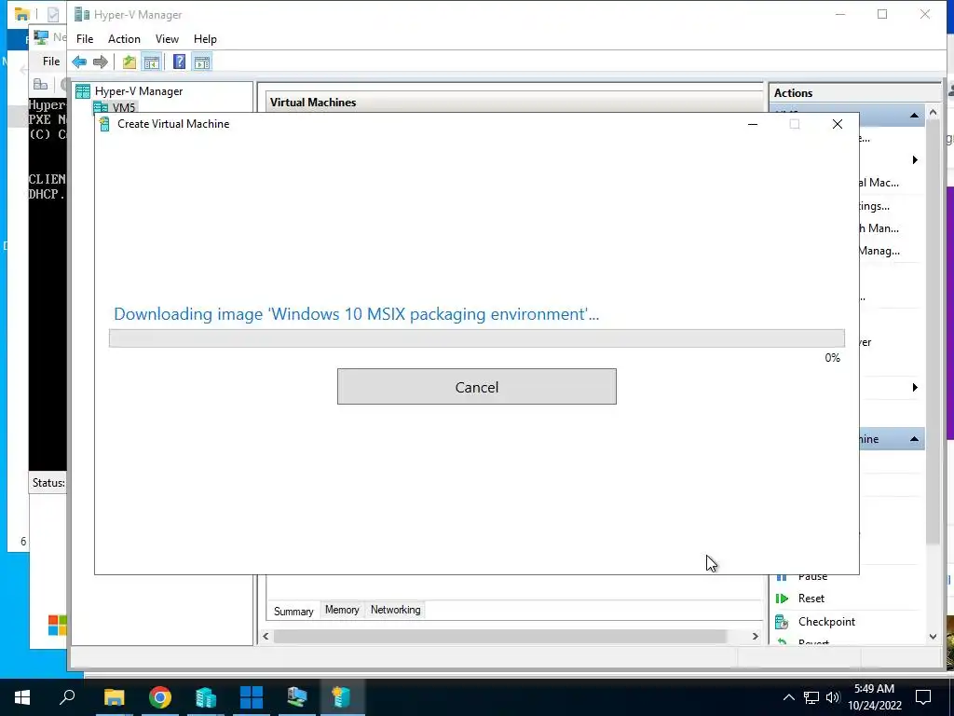This screenshot has height=716, width=954.
Task: Open the Help menu in Hyper-V Manager
Action: 205,39
